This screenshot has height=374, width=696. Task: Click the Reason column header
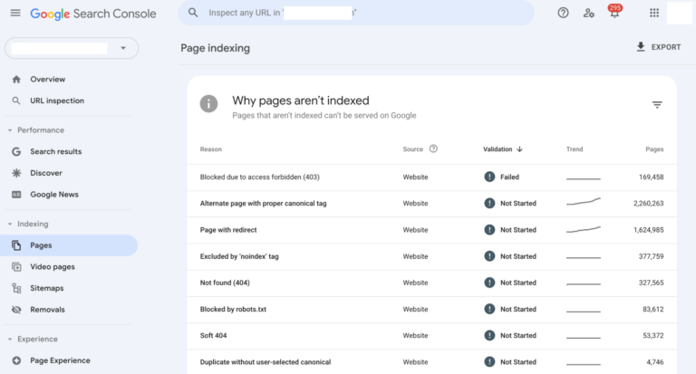[211, 149]
